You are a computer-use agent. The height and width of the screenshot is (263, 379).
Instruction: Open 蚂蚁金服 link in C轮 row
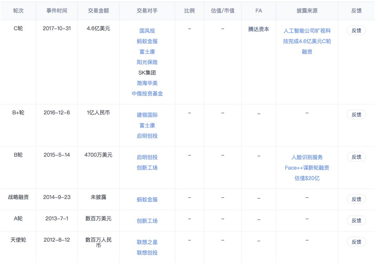pos(147,41)
